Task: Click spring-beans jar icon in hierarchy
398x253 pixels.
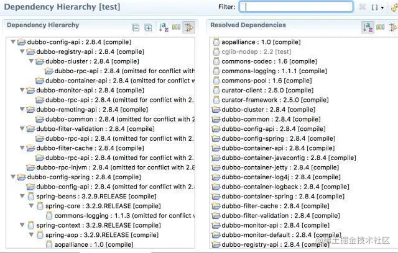Action: (30, 197)
